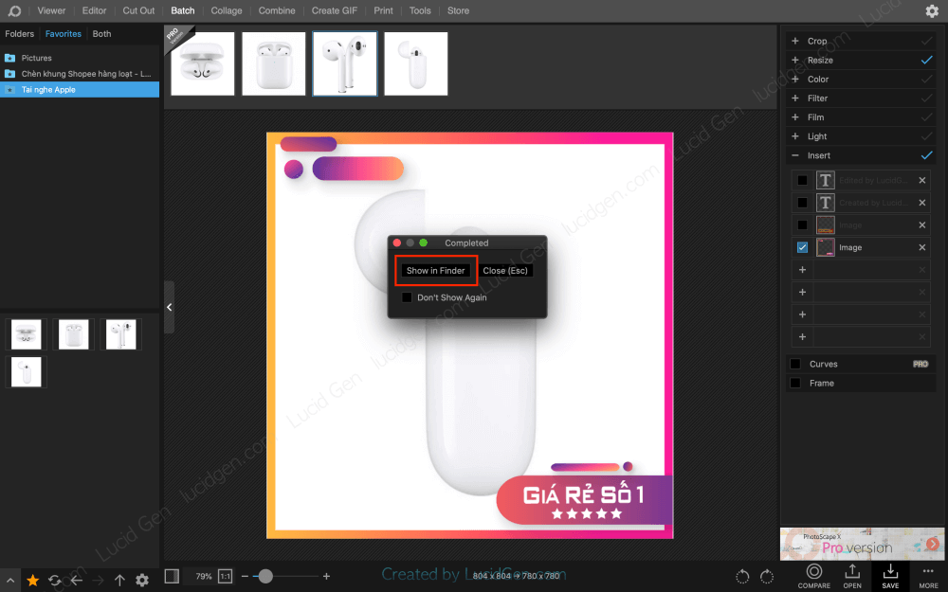Remove the 'Created by Lucid...' text item
The image size is (948, 592).
(x=922, y=203)
